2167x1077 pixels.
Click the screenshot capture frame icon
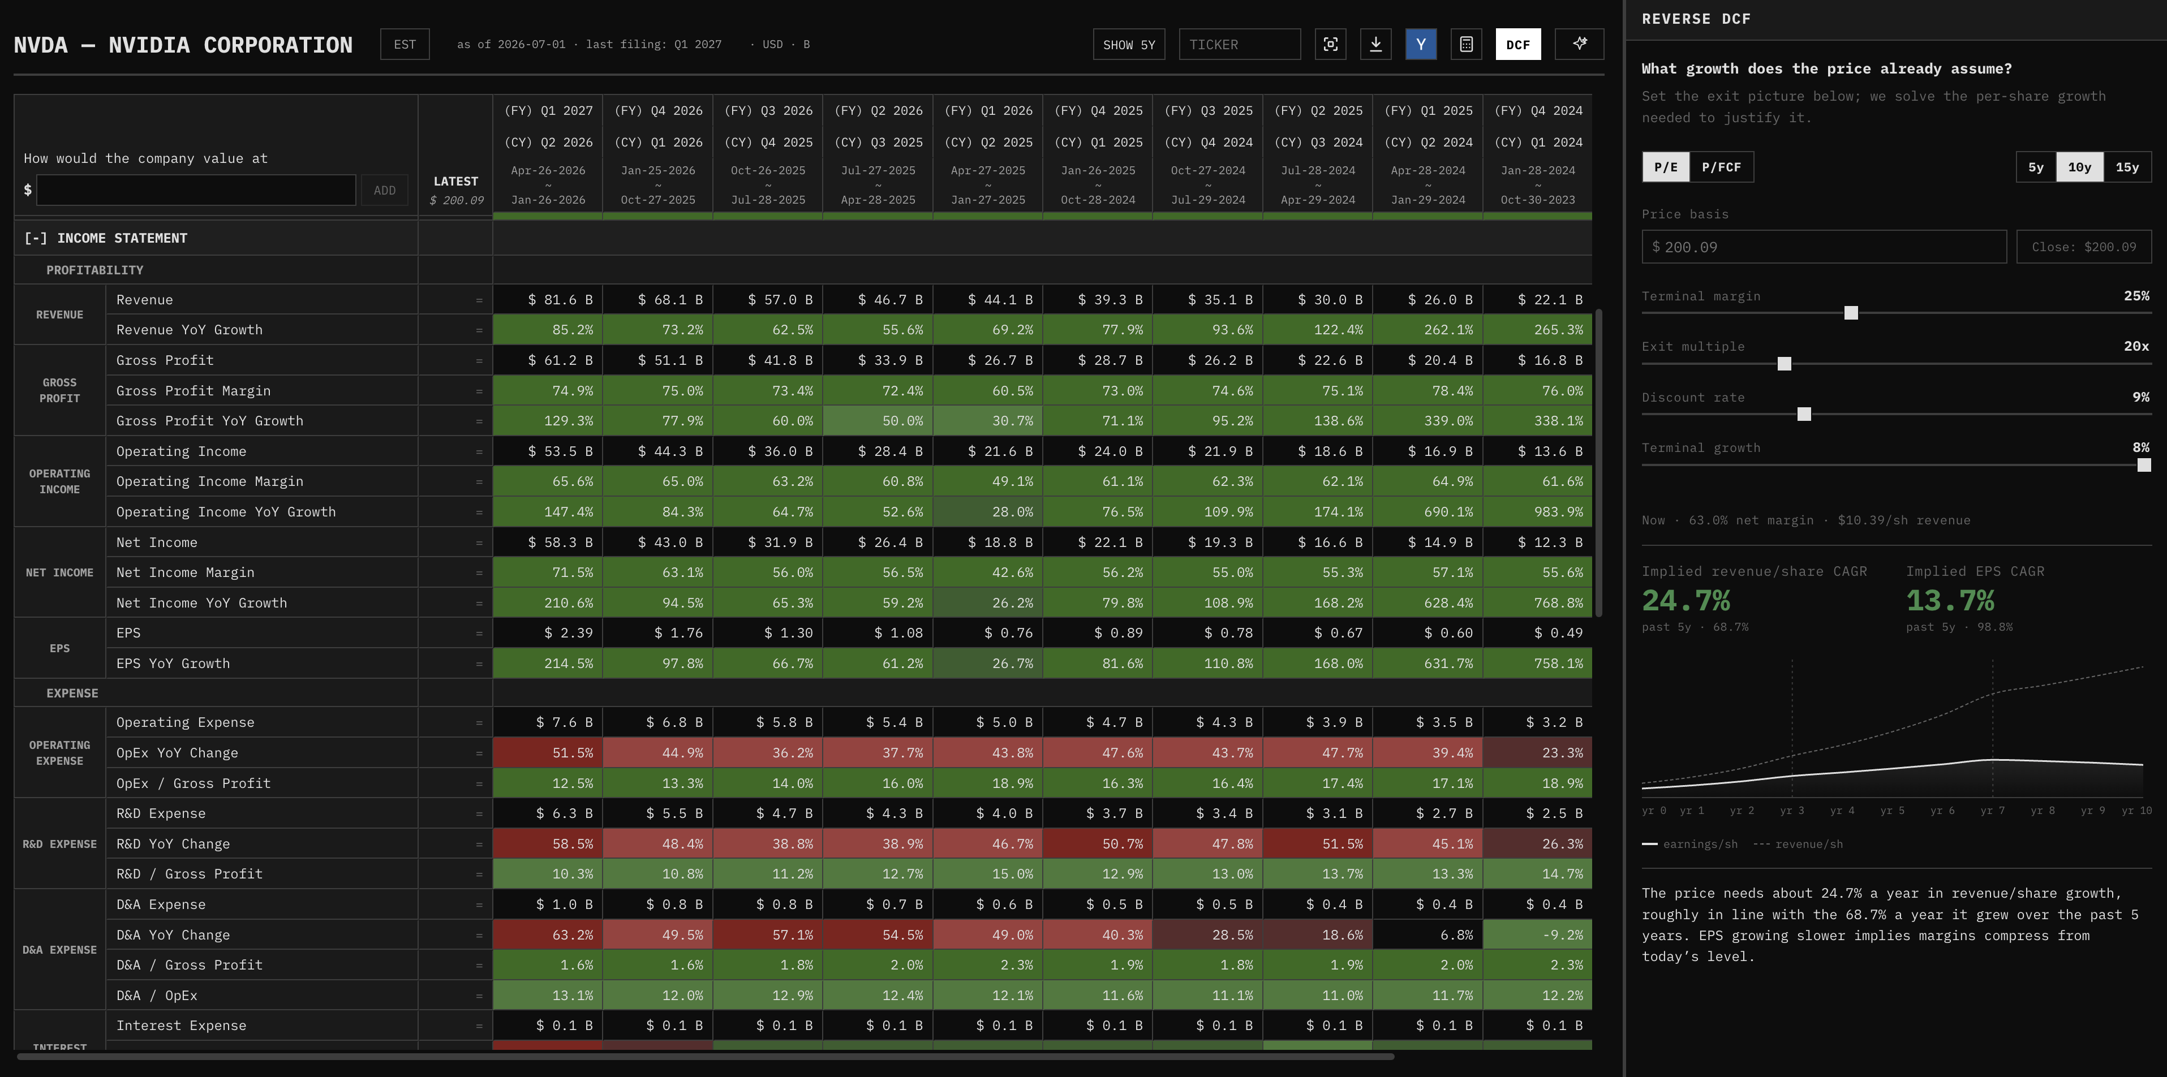pyautogui.click(x=1330, y=45)
